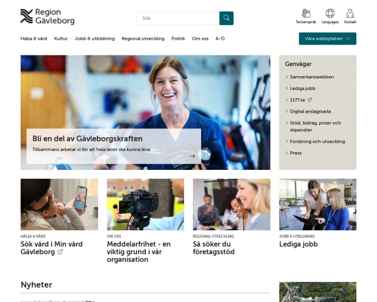Viewport: 377px width, 302px height.
Task: Open the Languages globe icon
Action: 330,13
